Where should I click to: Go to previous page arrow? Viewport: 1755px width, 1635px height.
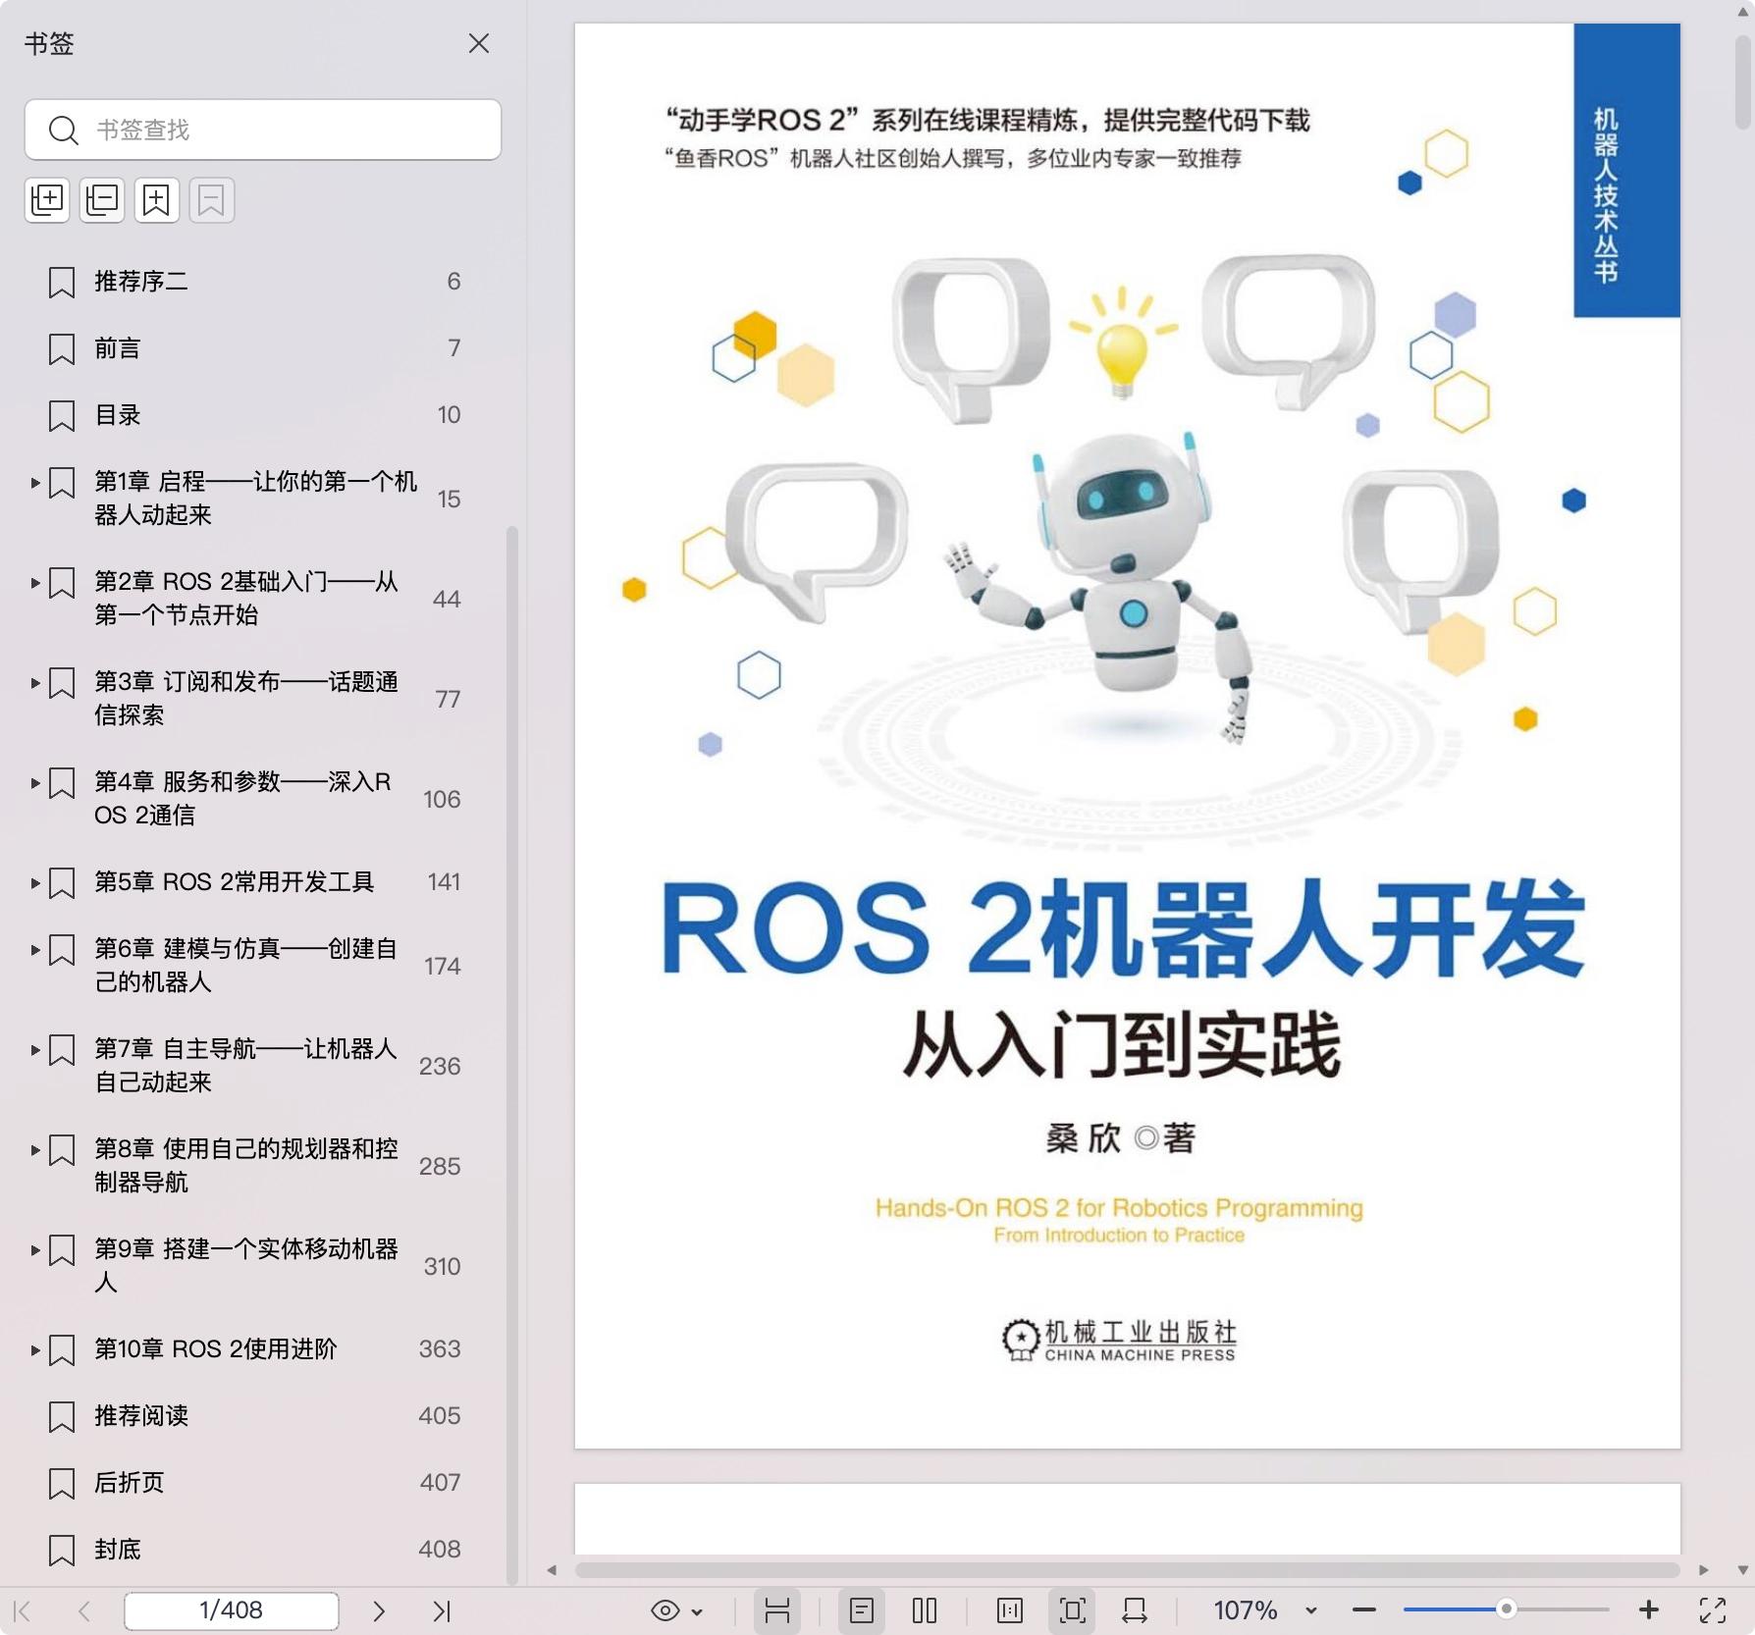[84, 1610]
